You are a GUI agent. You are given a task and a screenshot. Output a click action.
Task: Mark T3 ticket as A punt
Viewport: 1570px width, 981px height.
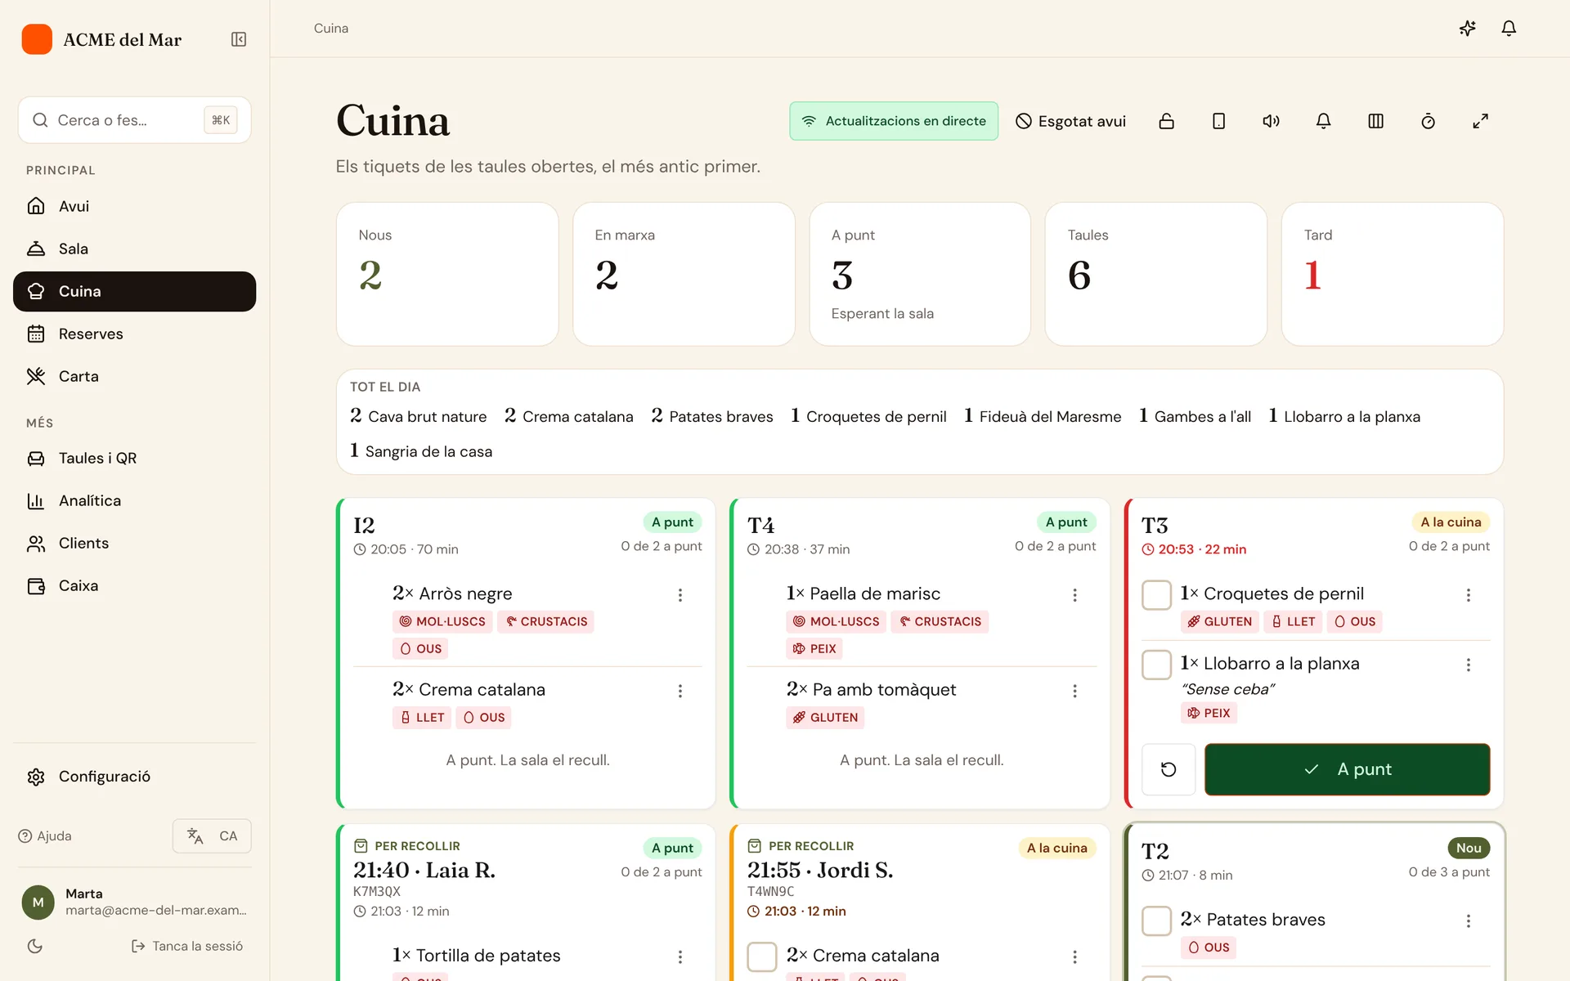point(1347,769)
